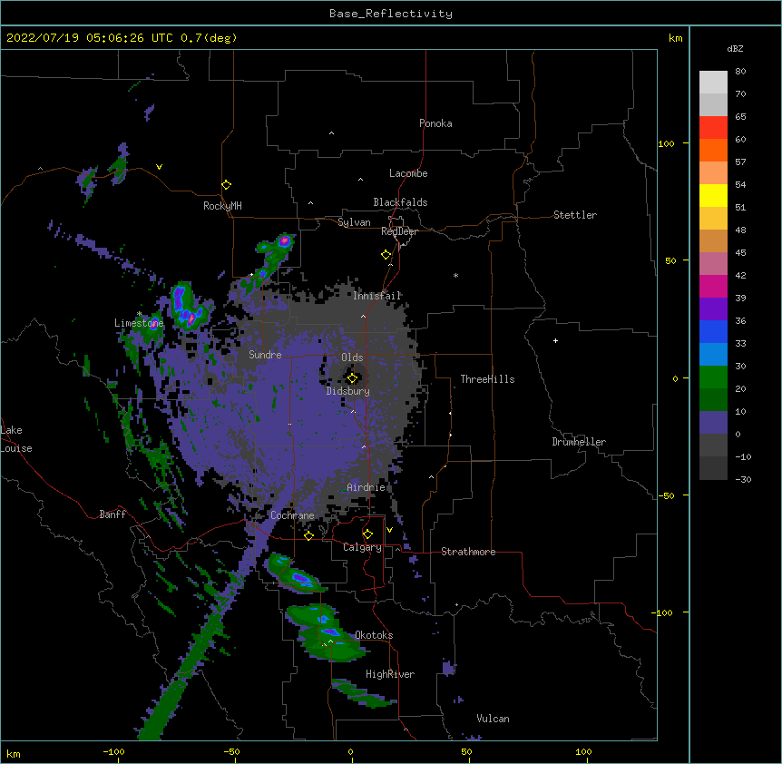Pick the darkest gray swatch near -30

(x=713, y=468)
